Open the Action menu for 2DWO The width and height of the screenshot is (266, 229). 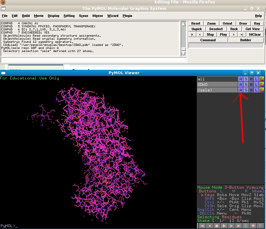pos(240,84)
